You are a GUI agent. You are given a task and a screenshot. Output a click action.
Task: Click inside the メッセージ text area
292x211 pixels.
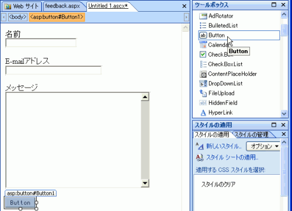click(74, 140)
